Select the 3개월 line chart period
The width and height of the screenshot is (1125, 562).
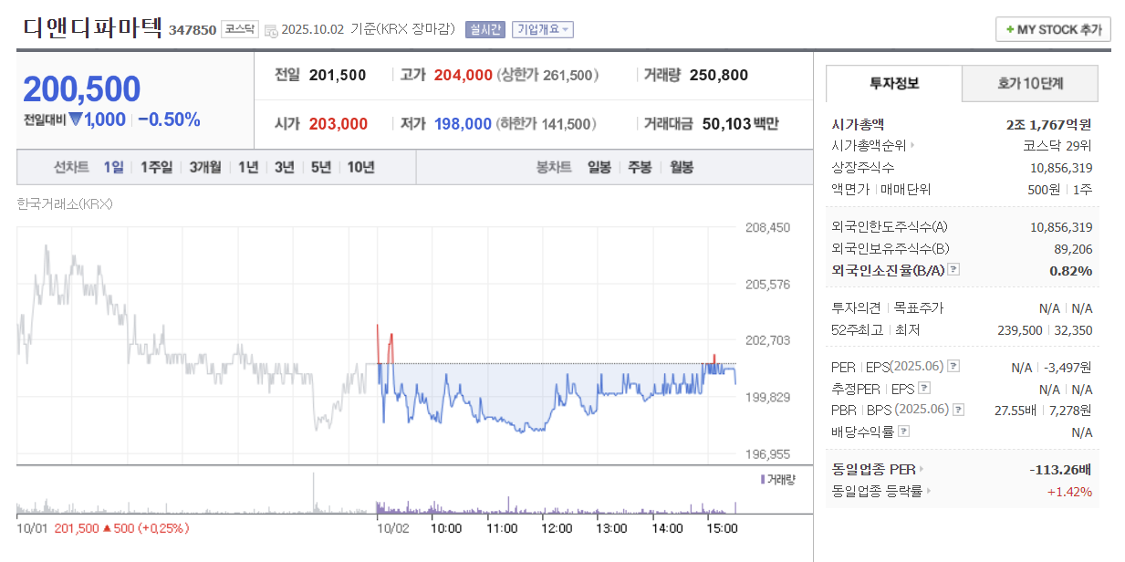click(205, 168)
